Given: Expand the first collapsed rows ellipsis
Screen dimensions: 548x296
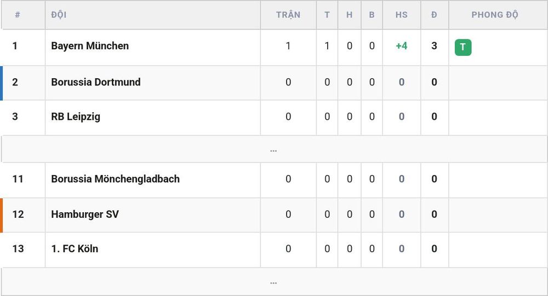Looking at the screenshot, I should [x=273, y=151].
